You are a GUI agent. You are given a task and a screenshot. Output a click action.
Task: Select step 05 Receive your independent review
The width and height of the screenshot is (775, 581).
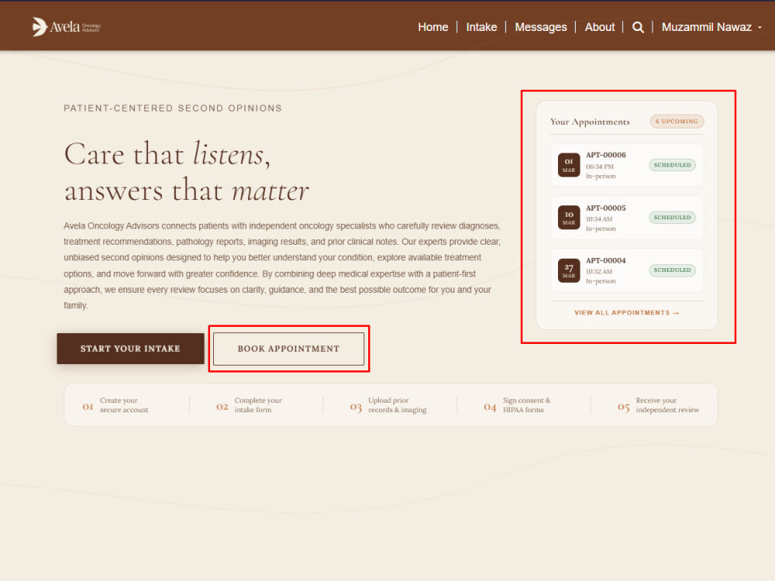pos(658,405)
